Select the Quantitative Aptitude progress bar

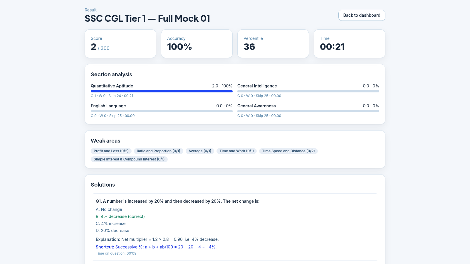[x=162, y=91]
